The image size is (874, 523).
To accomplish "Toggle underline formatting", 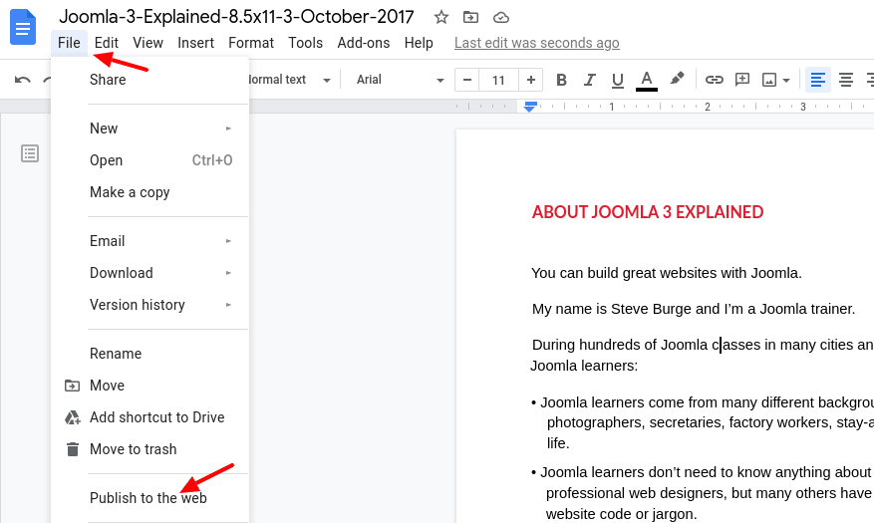I will pos(617,81).
